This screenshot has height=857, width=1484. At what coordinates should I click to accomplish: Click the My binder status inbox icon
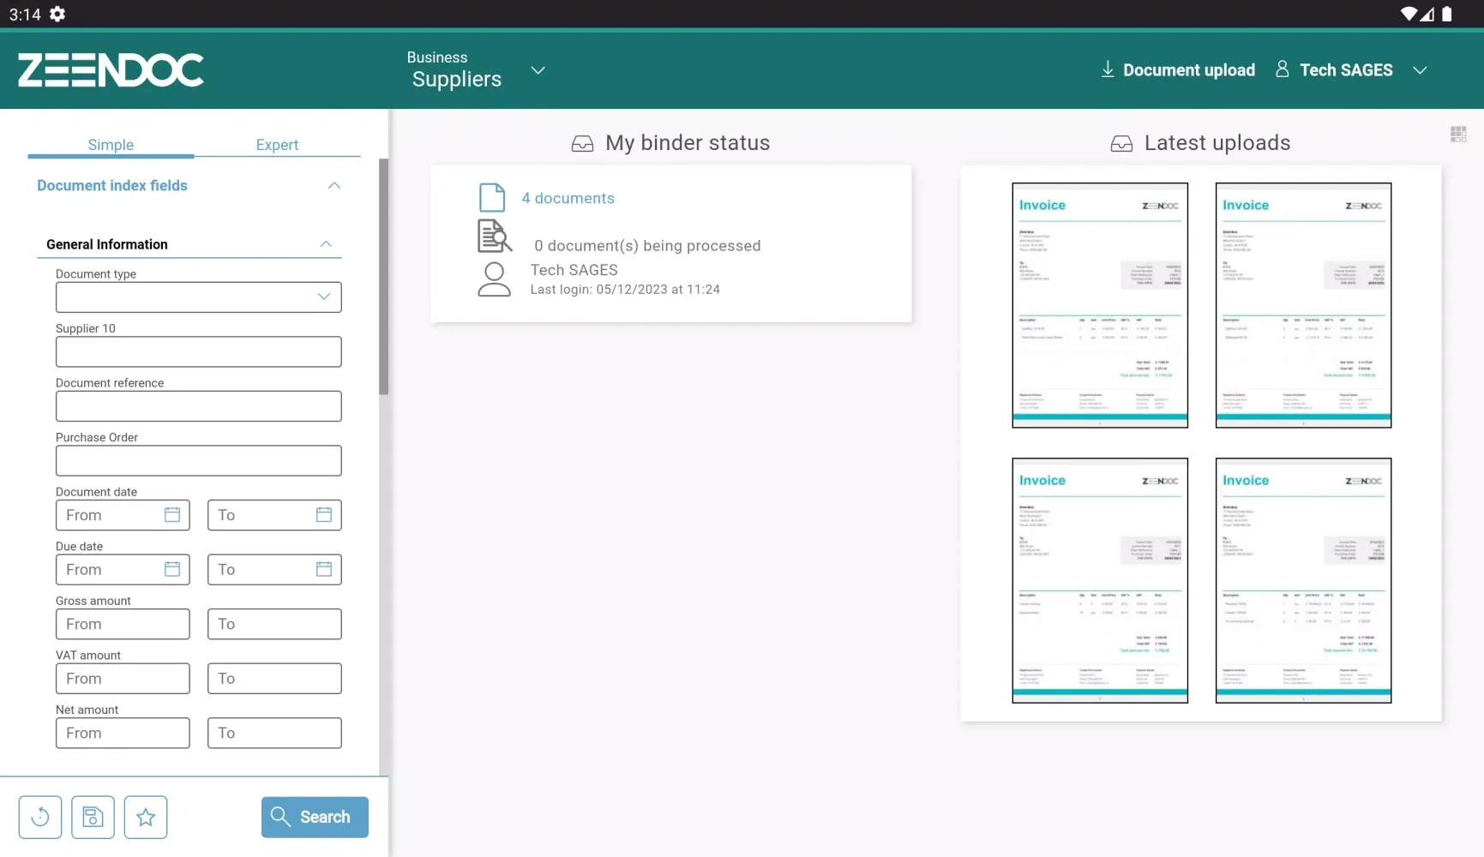[582, 143]
